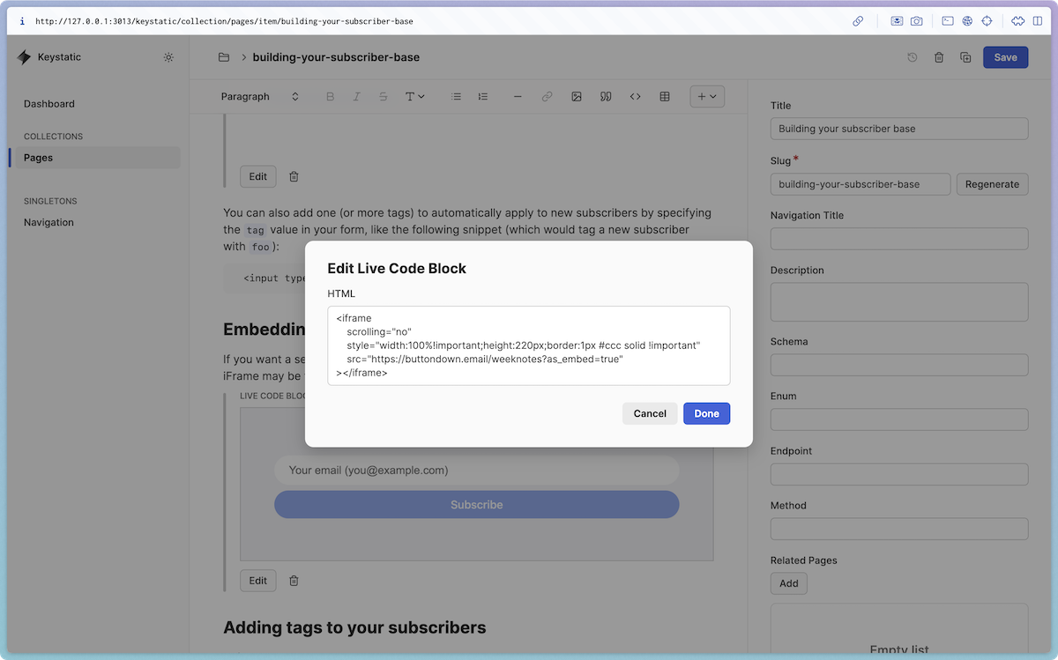Image resolution: width=1058 pixels, height=660 pixels.
Task: Toggle italic formatting in the editor toolbar
Action: (357, 96)
